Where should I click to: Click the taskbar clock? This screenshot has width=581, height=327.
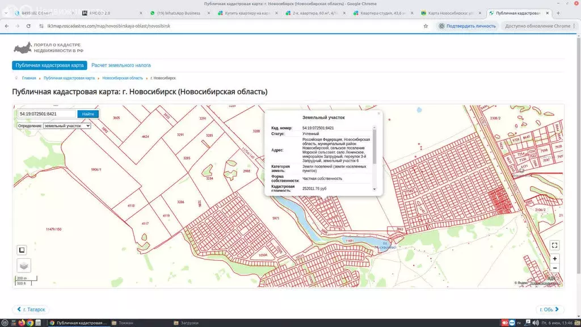557,323
